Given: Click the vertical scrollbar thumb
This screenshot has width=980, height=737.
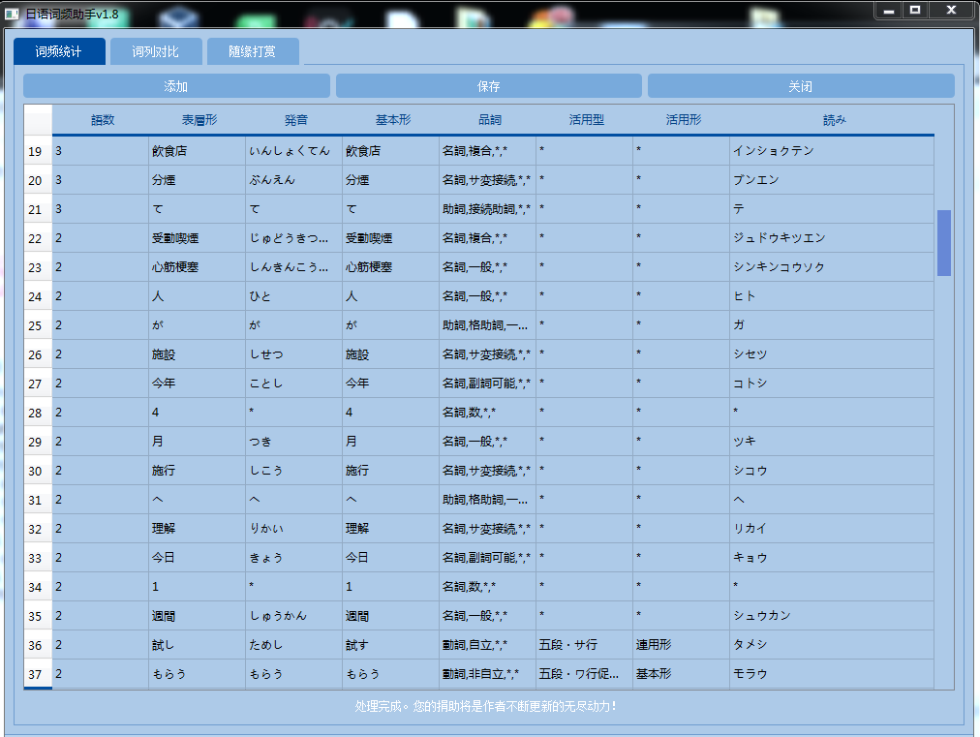Looking at the screenshot, I should pos(944,242).
